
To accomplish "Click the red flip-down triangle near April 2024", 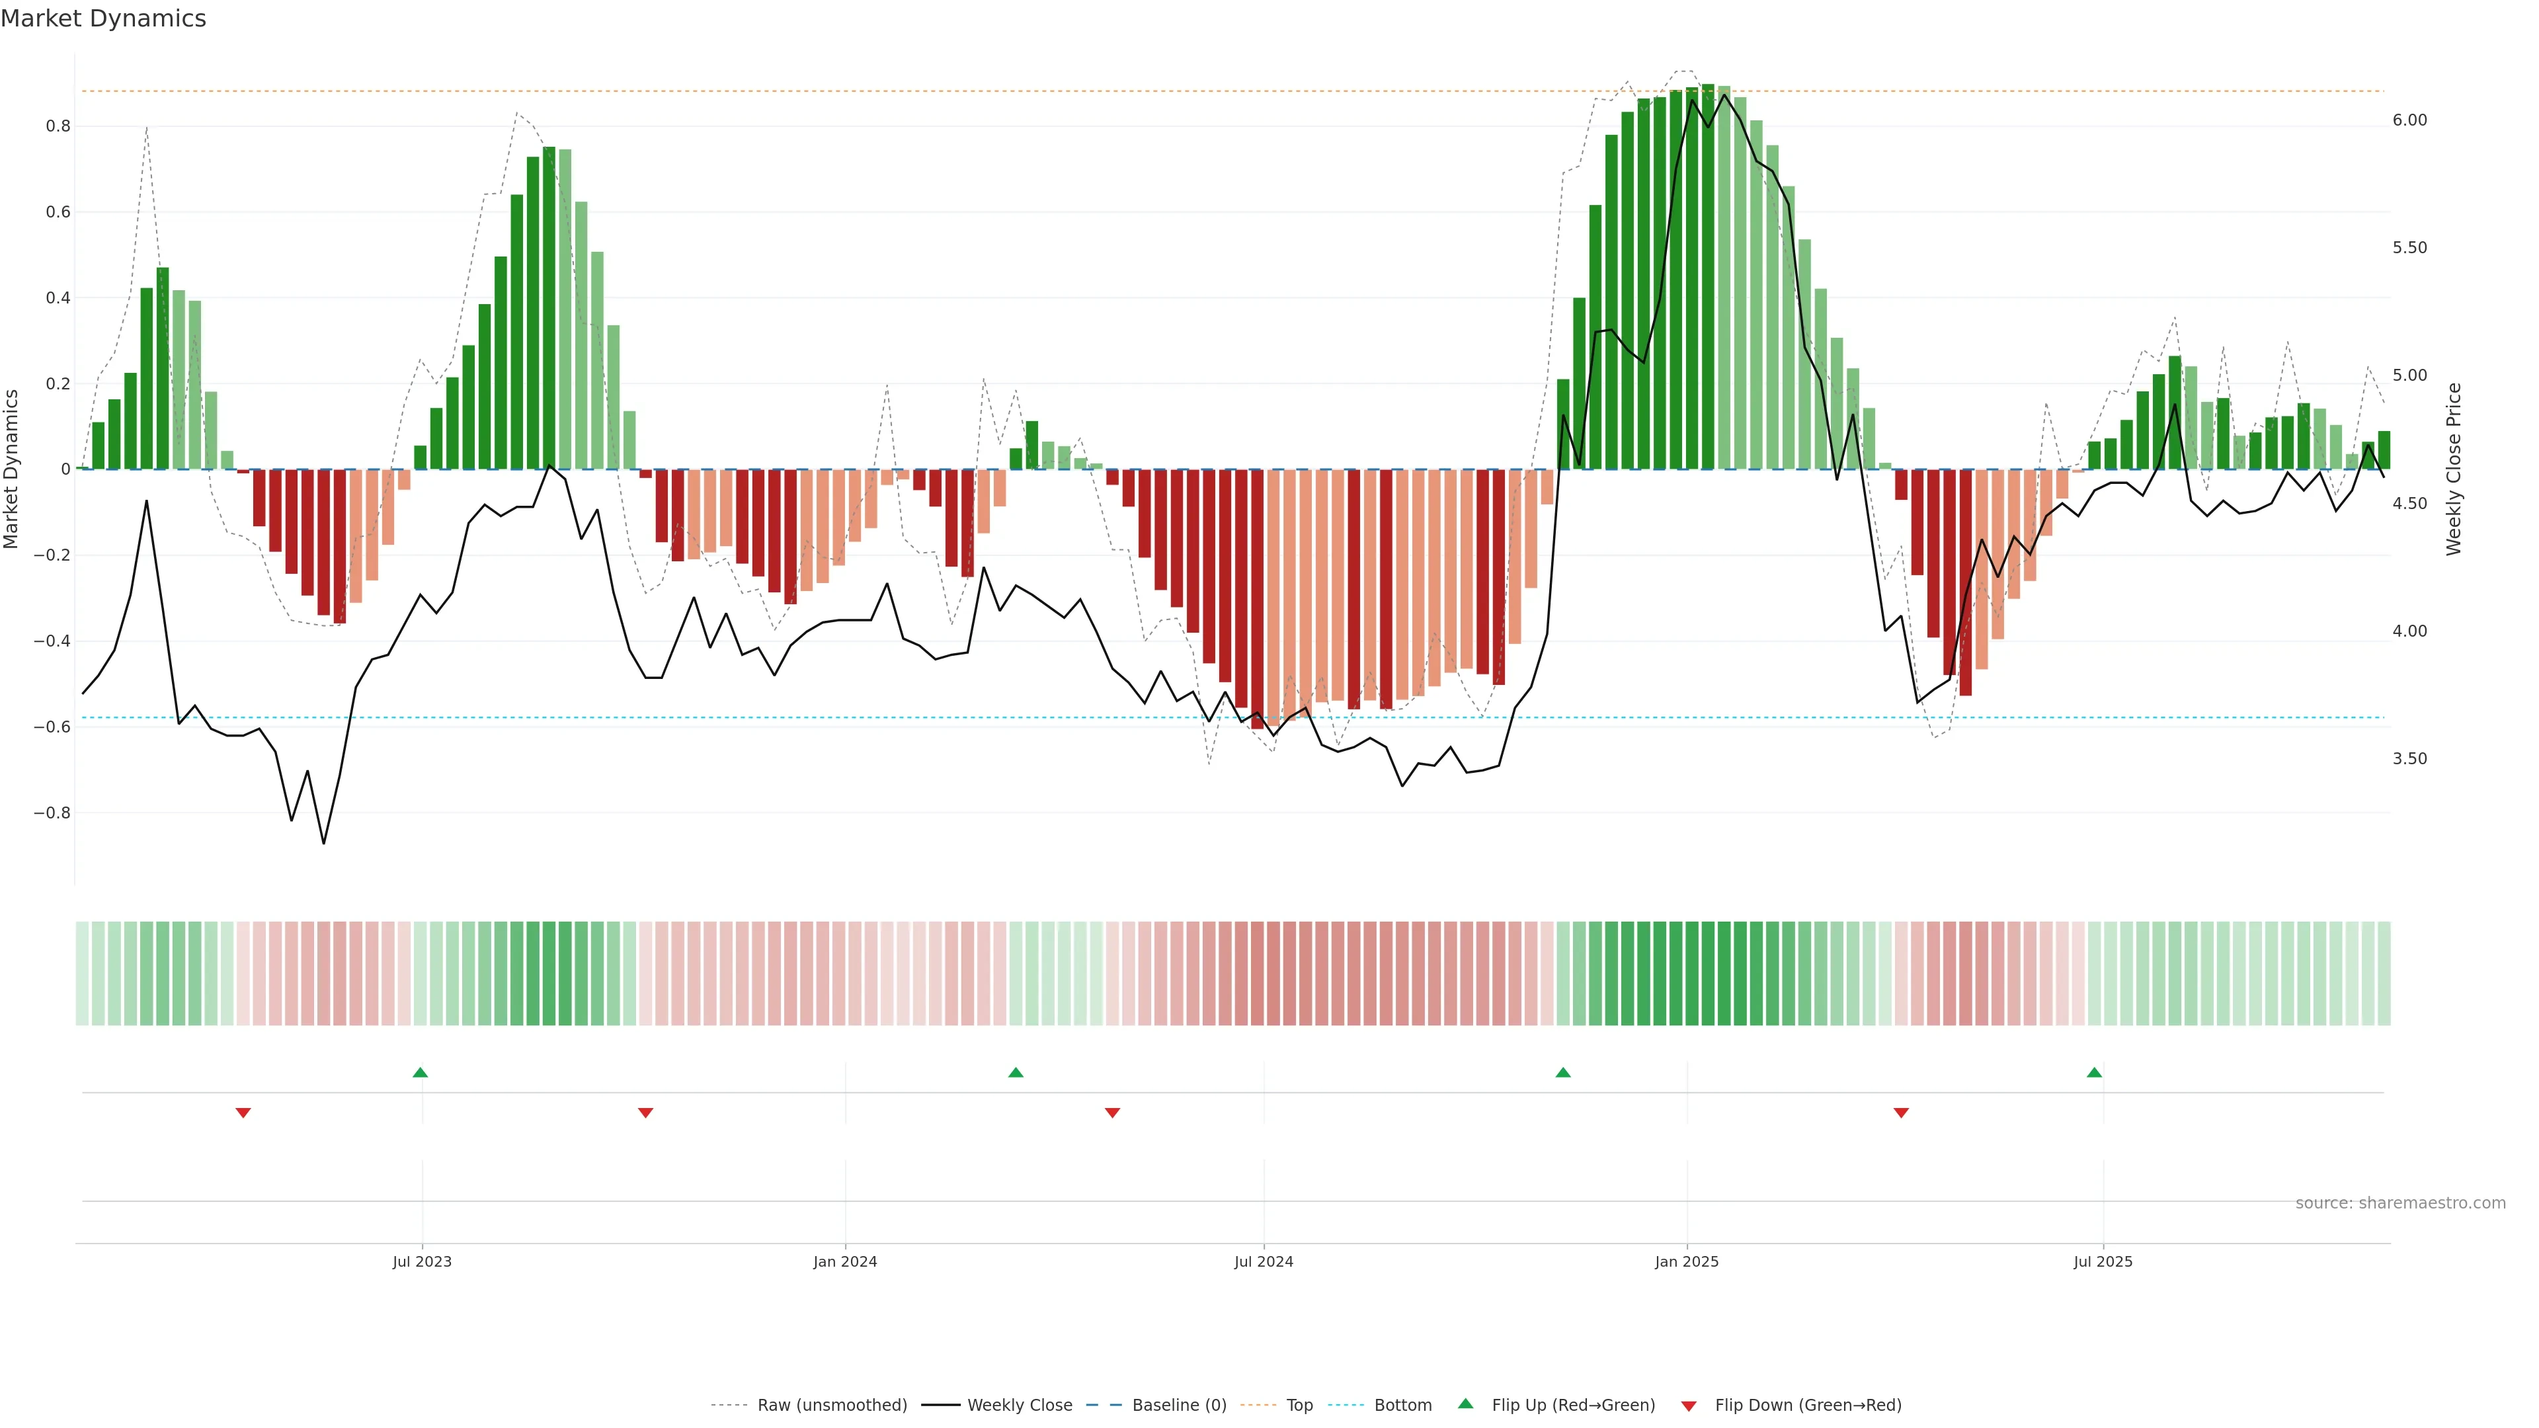I will [1113, 1113].
